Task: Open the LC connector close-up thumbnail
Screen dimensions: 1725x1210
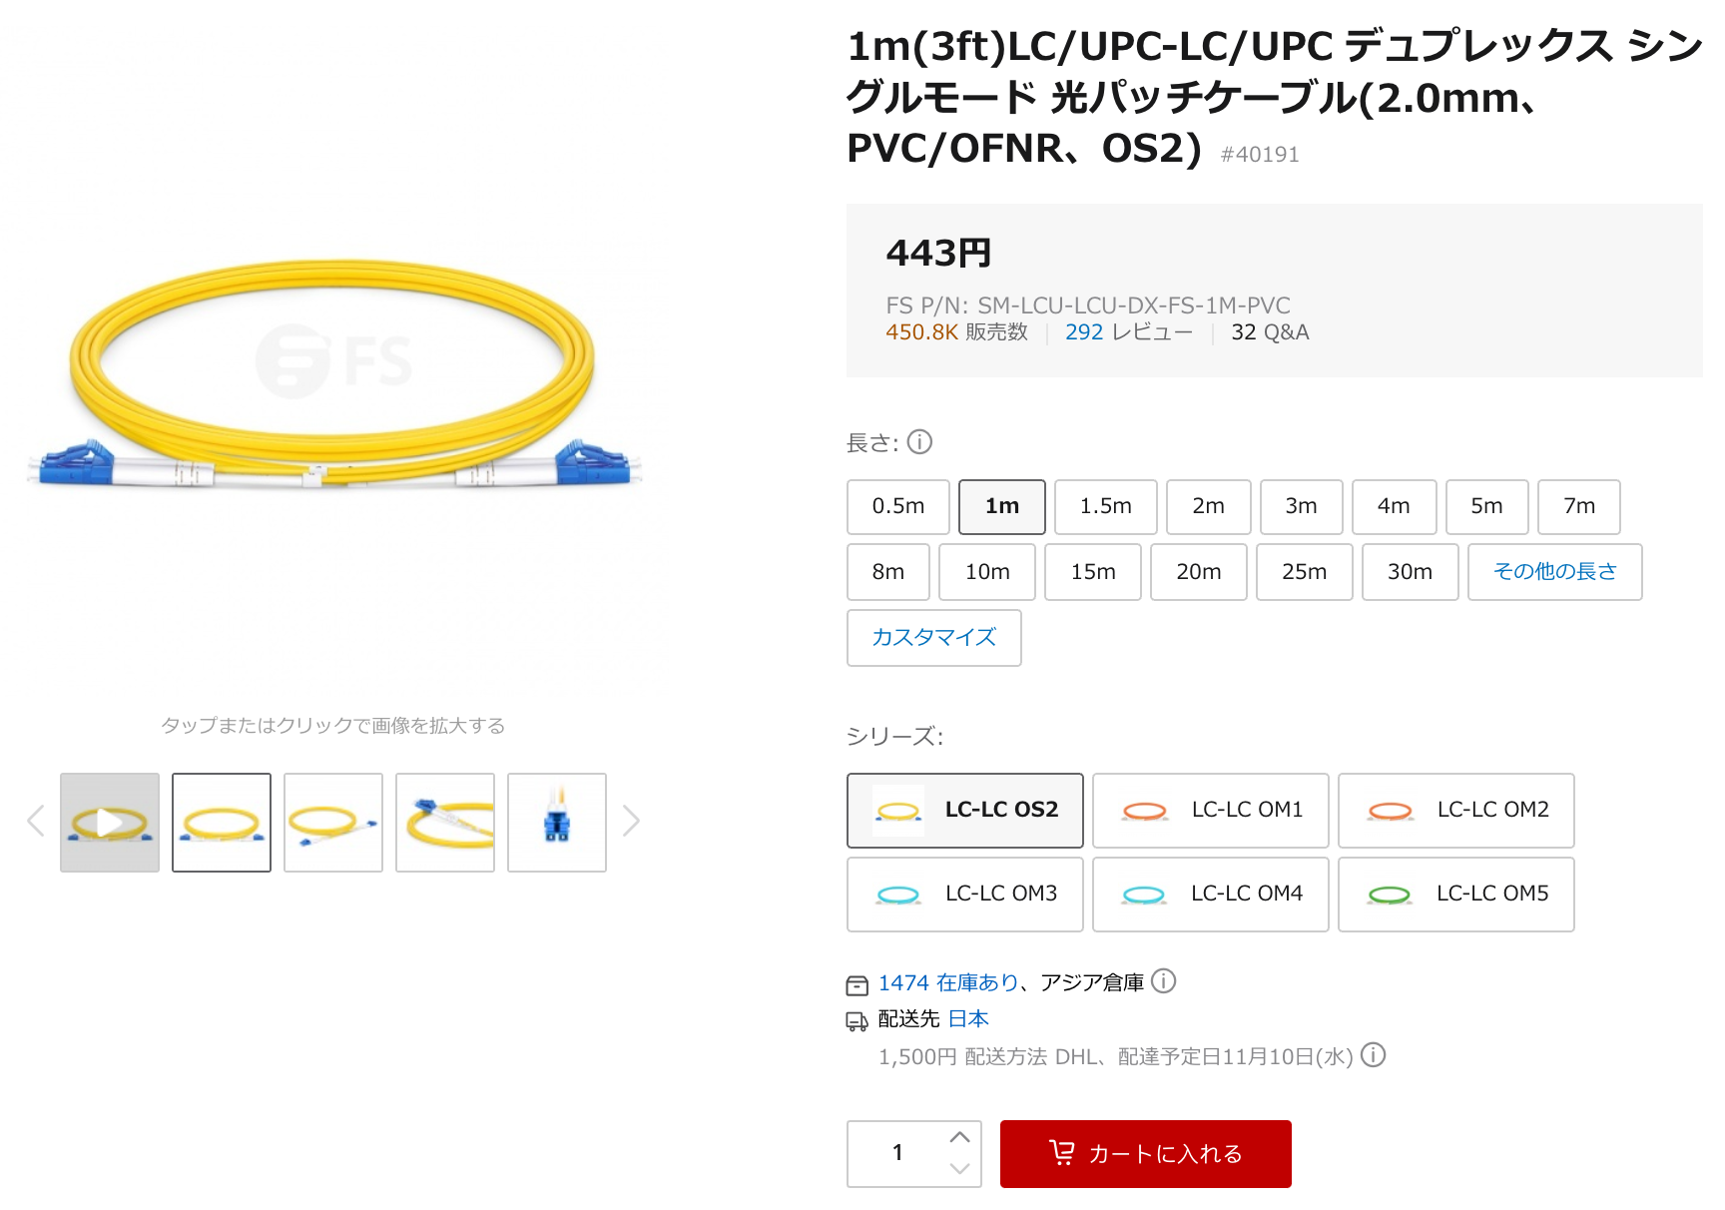Action: [x=557, y=823]
